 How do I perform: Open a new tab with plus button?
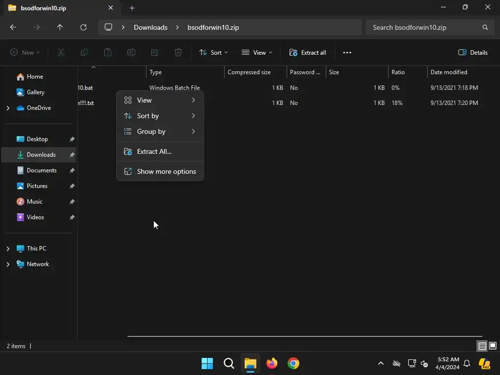[x=132, y=8]
